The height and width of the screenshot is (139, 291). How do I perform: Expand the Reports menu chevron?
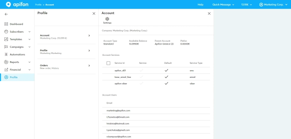click(29, 62)
